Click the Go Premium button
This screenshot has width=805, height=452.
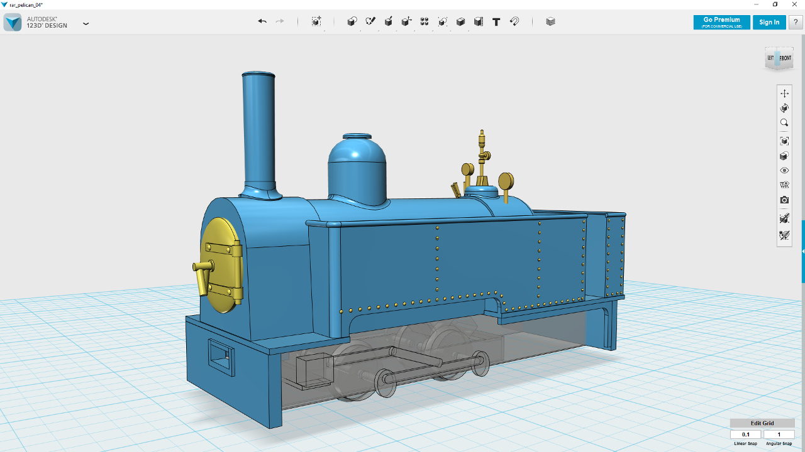tap(721, 22)
